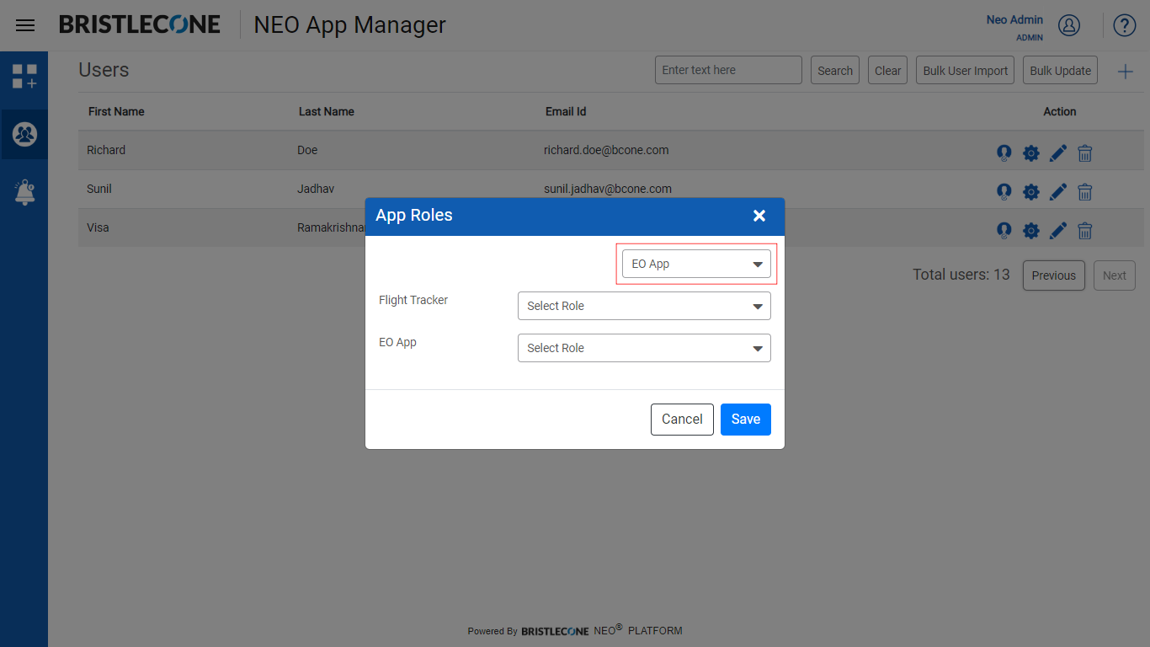Select richard.doe@bcone.com email cell
The width and height of the screenshot is (1150, 647).
(x=606, y=150)
